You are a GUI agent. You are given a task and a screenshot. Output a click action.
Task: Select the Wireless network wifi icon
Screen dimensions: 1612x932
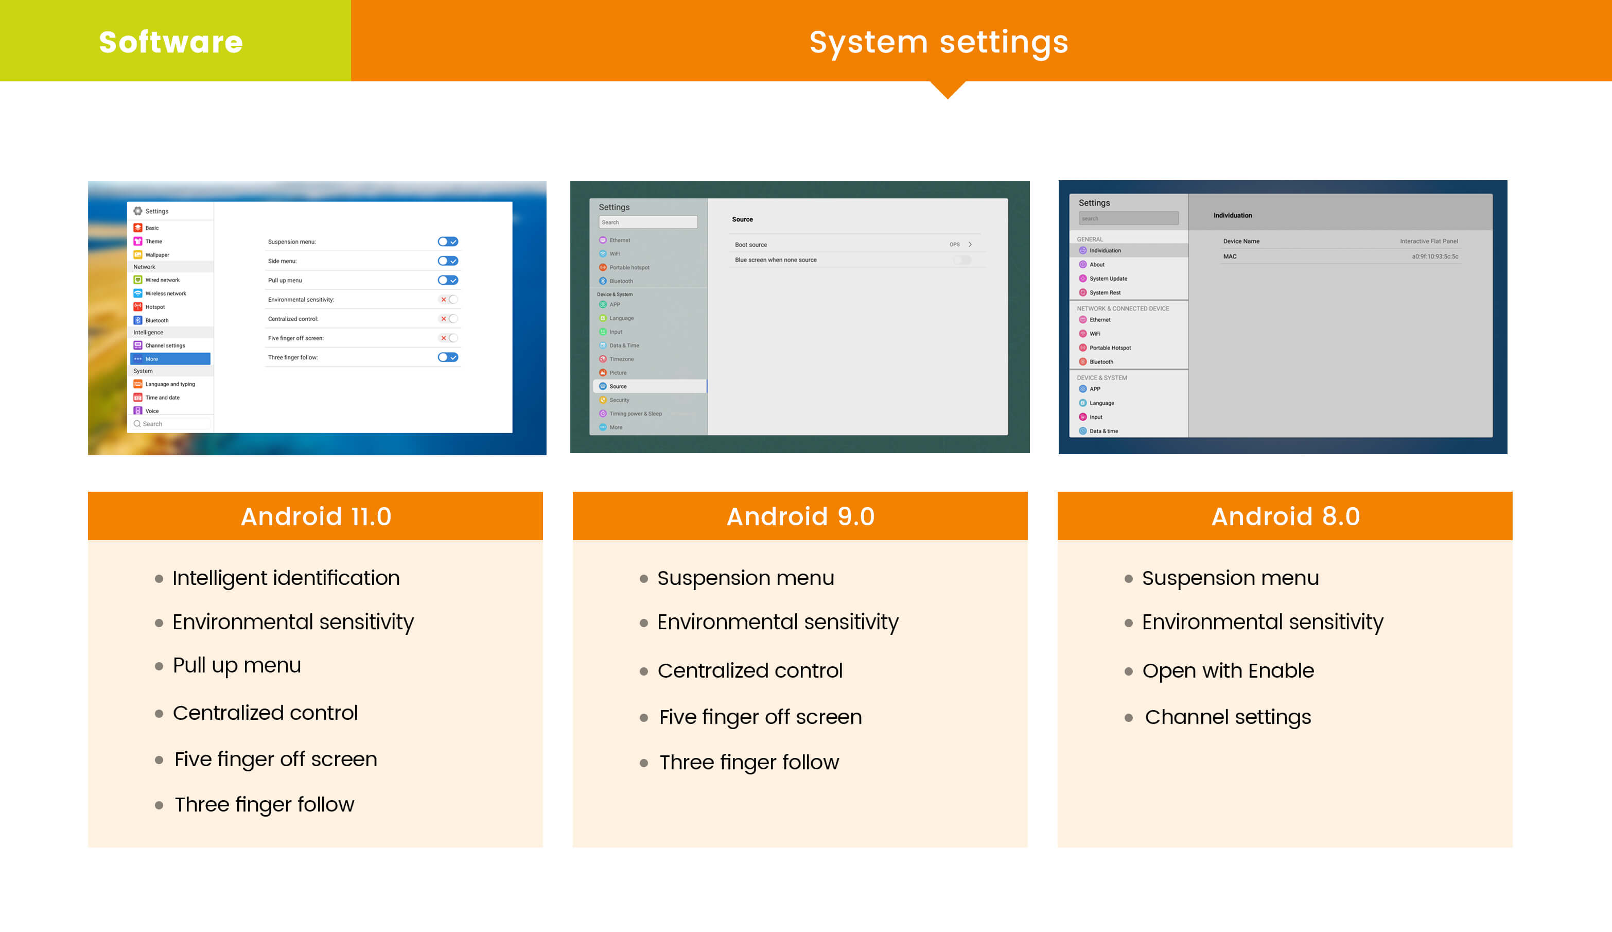[137, 293]
